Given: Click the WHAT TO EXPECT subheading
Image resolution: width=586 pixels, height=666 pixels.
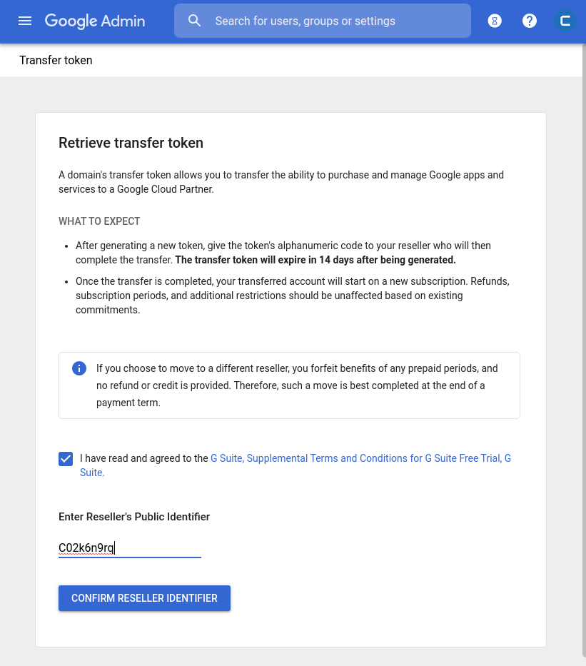Looking at the screenshot, I should click(x=99, y=221).
